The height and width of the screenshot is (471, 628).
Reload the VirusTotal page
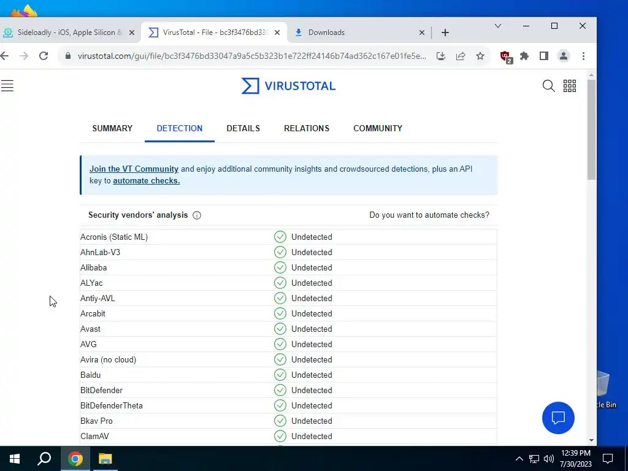[x=44, y=56]
